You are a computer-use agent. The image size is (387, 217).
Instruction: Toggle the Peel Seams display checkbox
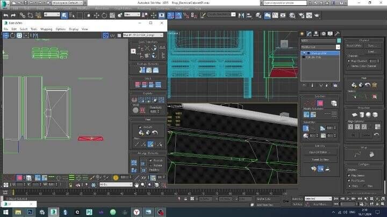click(x=349, y=181)
